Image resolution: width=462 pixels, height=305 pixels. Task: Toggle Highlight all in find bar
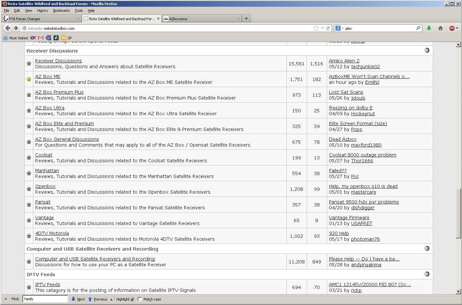pyautogui.click(x=122, y=299)
